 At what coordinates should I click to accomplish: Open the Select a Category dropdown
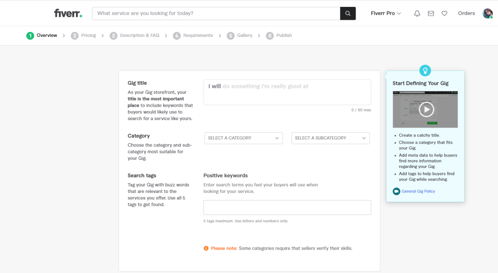point(243,138)
